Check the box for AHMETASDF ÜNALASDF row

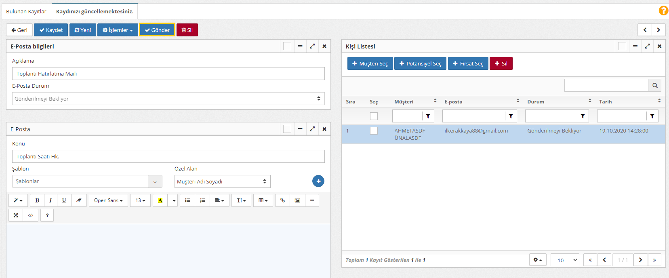point(374,131)
